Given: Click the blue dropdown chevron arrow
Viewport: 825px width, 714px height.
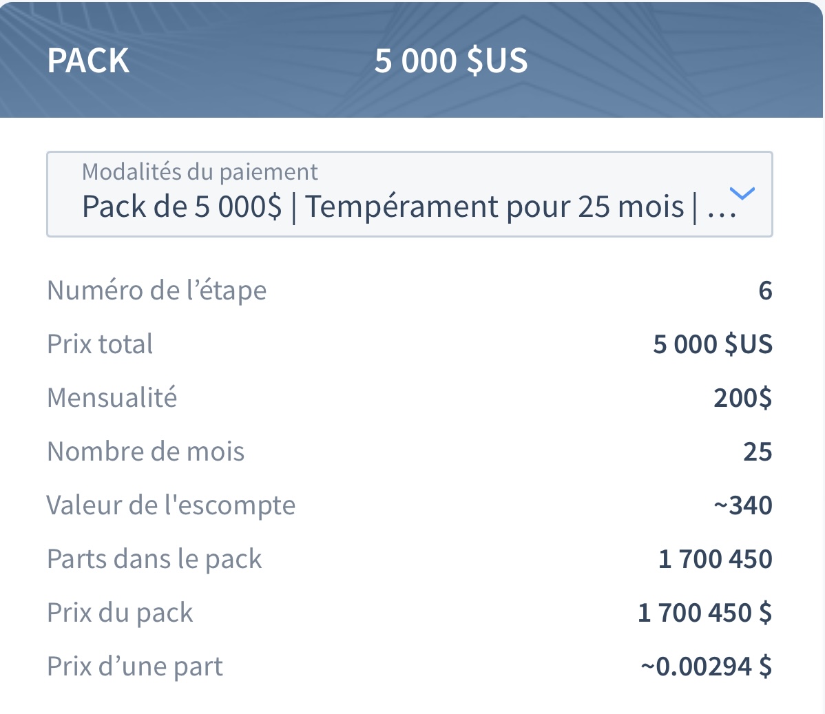Looking at the screenshot, I should 742,193.
